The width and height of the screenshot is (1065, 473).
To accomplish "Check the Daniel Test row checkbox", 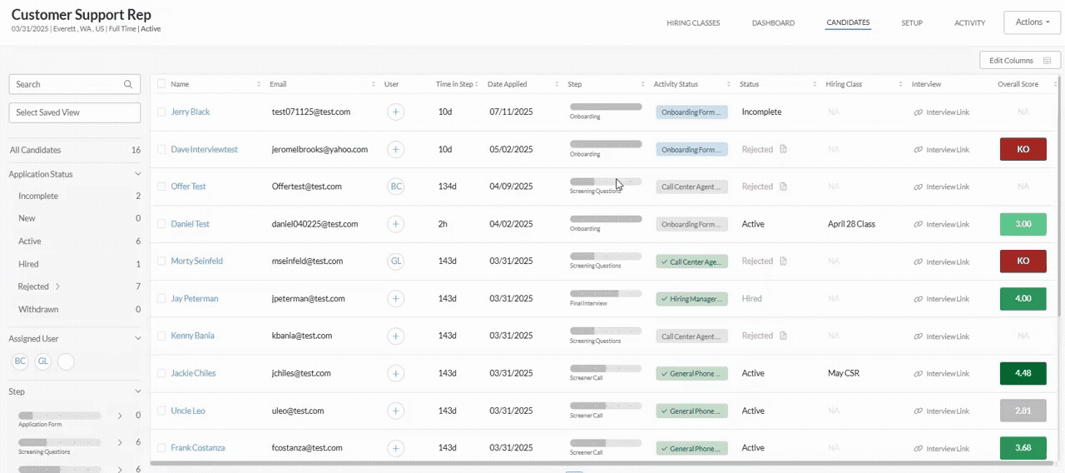I will point(161,224).
